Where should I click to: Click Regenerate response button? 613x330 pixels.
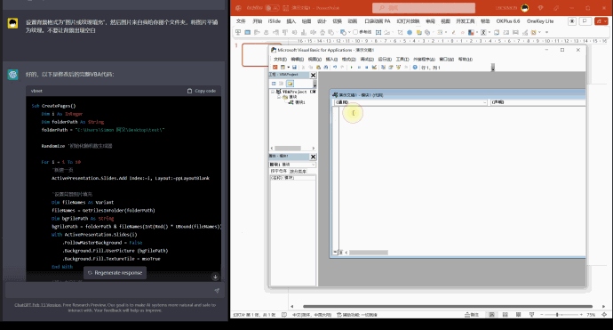(x=115, y=273)
